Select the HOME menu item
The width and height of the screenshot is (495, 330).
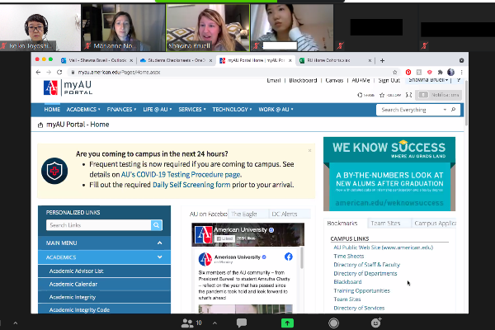point(52,109)
